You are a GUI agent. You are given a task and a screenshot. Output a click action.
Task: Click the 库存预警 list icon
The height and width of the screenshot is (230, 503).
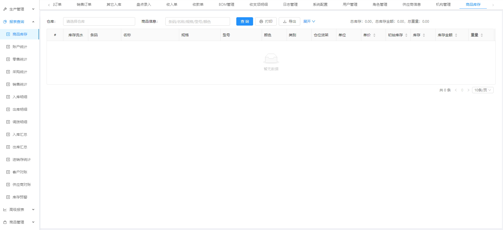(8, 197)
